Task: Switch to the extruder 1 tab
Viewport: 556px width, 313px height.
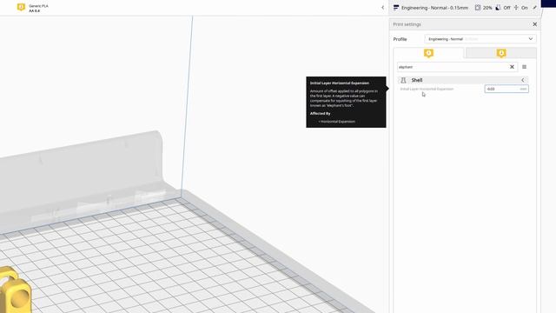Action: tap(428, 53)
